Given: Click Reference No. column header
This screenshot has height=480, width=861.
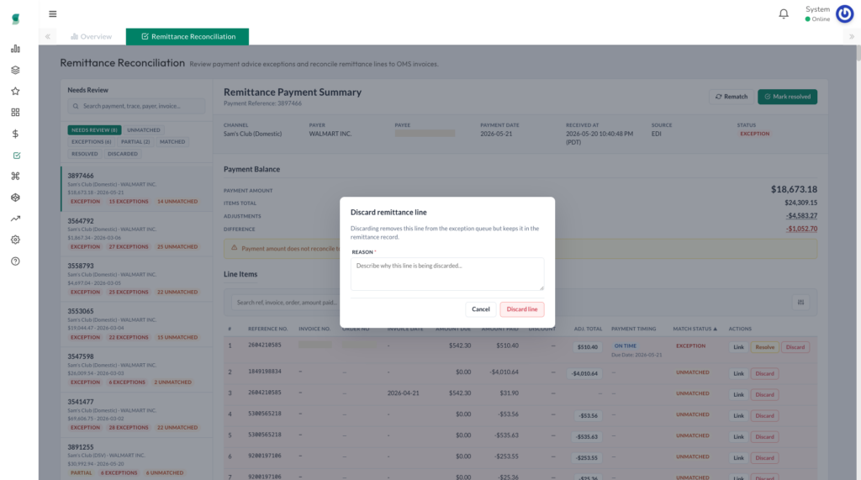Looking at the screenshot, I should point(268,329).
